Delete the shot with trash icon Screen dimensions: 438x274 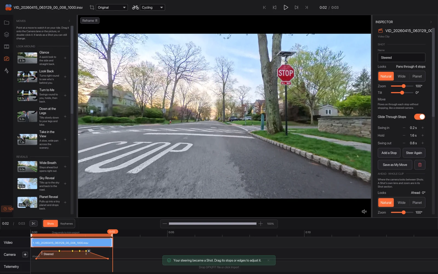point(420,165)
